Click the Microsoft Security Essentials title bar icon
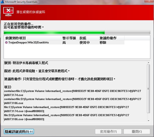154x137 pixels. pos(2,2)
